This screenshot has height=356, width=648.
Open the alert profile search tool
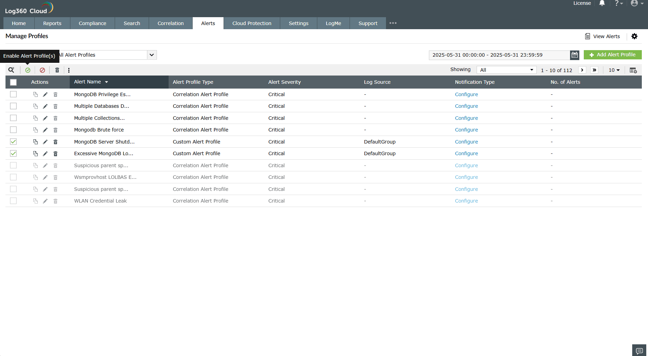click(11, 70)
